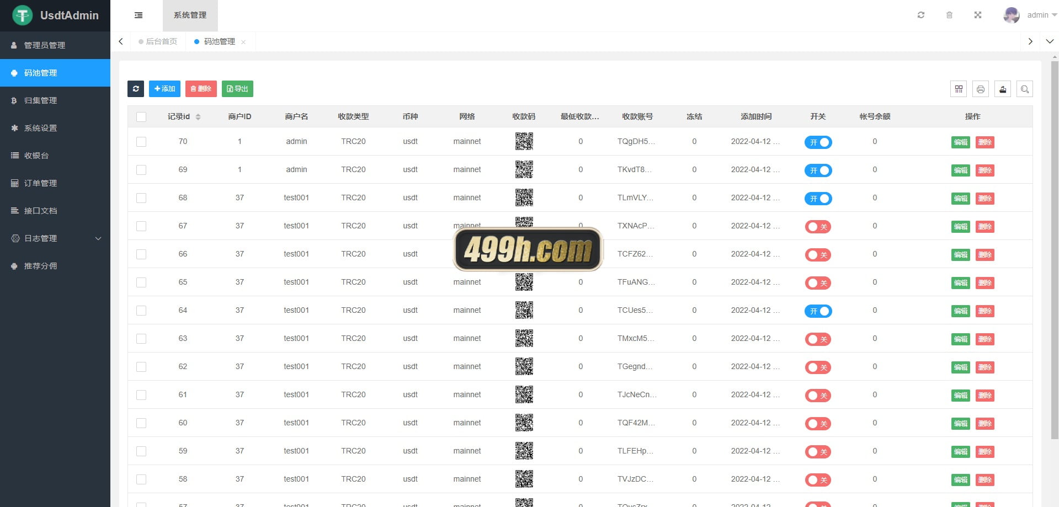Click the green 导出 button
Screen dimensions: 1059x507
[237, 89]
